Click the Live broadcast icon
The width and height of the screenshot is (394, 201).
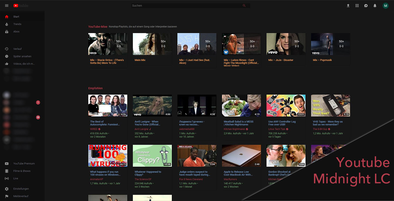[7, 178]
